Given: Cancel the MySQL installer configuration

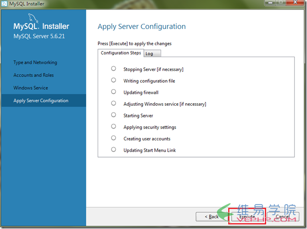Looking at the screenshot, I should (x=283, y=217).
